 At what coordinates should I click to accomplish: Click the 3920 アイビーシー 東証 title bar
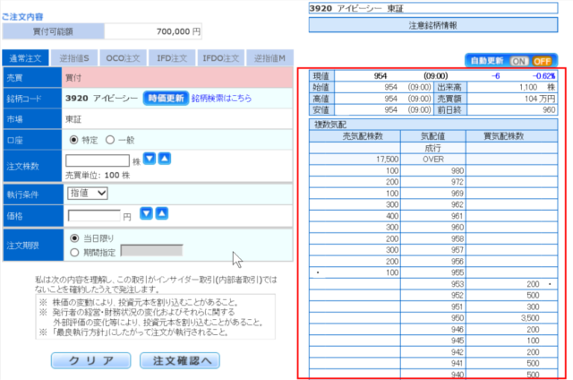pyautogui.click(x=433, y=8)
